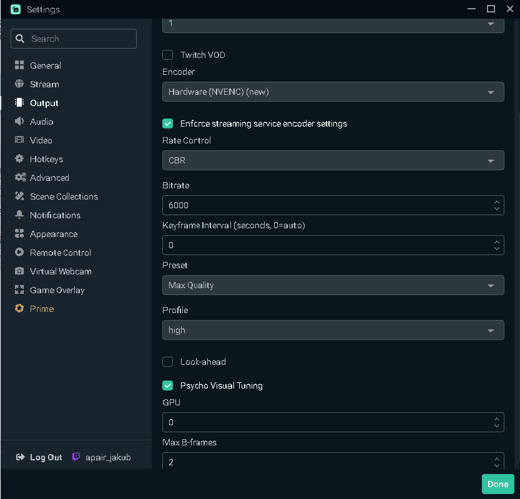Increase Bitrate with the up arrow
The image size is (520, 499).
496,201
